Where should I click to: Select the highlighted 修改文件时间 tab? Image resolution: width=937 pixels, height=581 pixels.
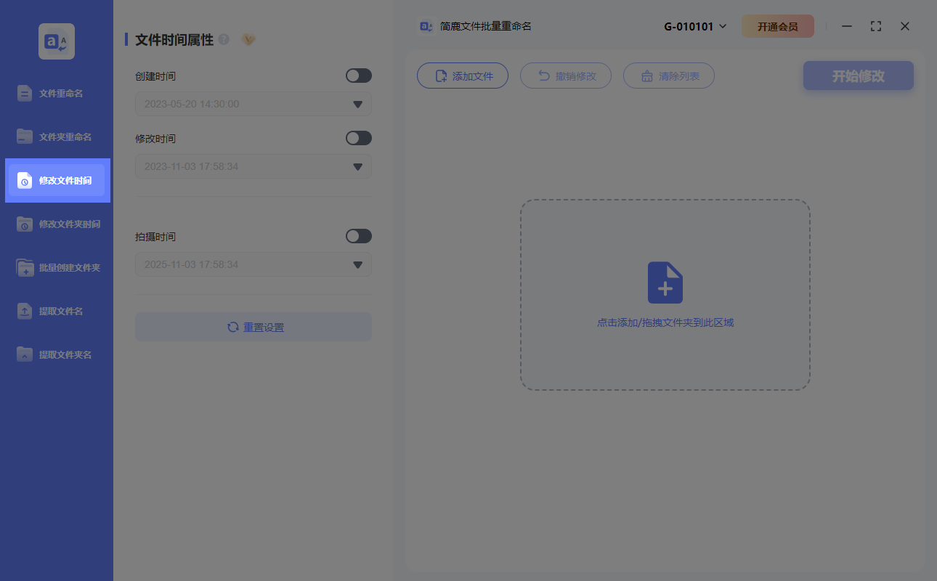(57, 180)
